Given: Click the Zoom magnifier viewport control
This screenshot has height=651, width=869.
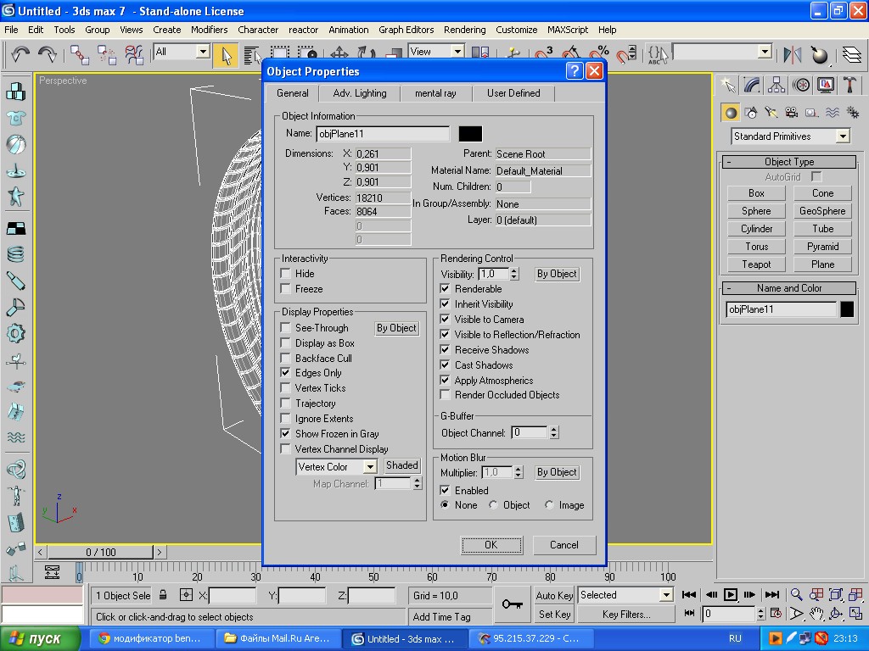Looking at the screenshot, I should [796, 594].
